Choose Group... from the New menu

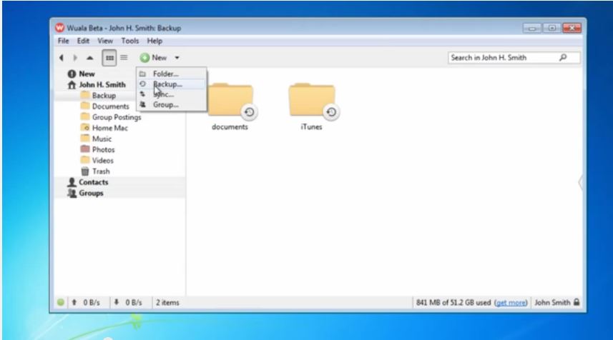(x=165, y=104)
